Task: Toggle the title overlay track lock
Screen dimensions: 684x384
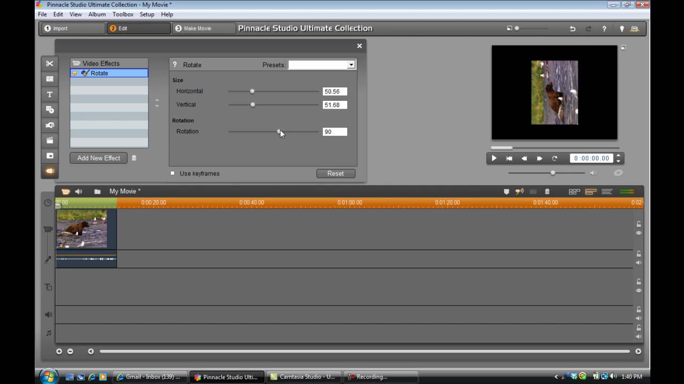Action: pyautogui.click(x=639, y=282)
